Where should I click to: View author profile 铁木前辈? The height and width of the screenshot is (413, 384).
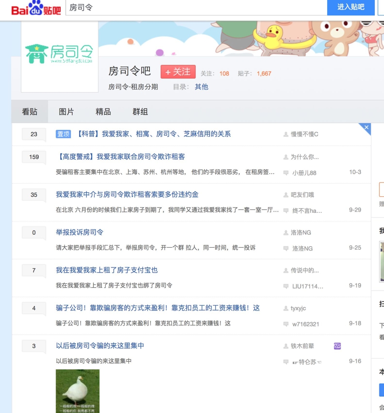tap(302, 346)
